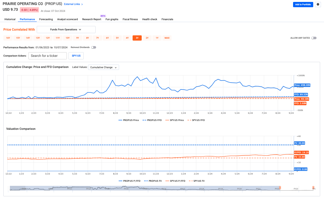The width and height of the screenshot is (324, 198).
Task: Select the 5Y time range button
Action: point(117,38)
